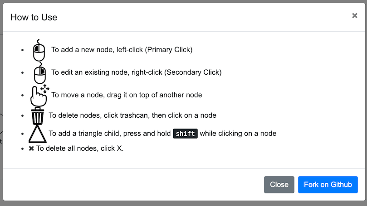Click the "(Primary Click)" text
Viewport: 367px width, 206px height.
[169, 50]
